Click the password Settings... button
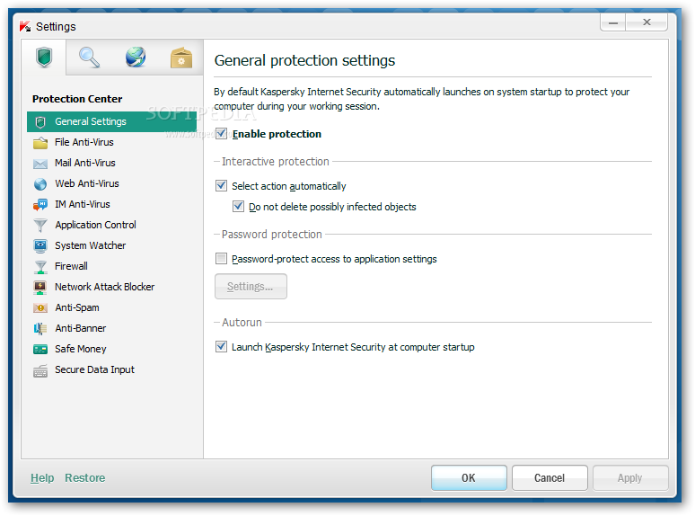Screen dimensions: 695x516 point(251,287)
